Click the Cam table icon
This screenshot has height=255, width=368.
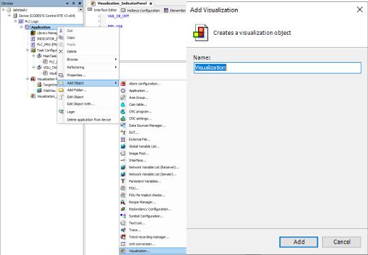[x=123, y=104]
